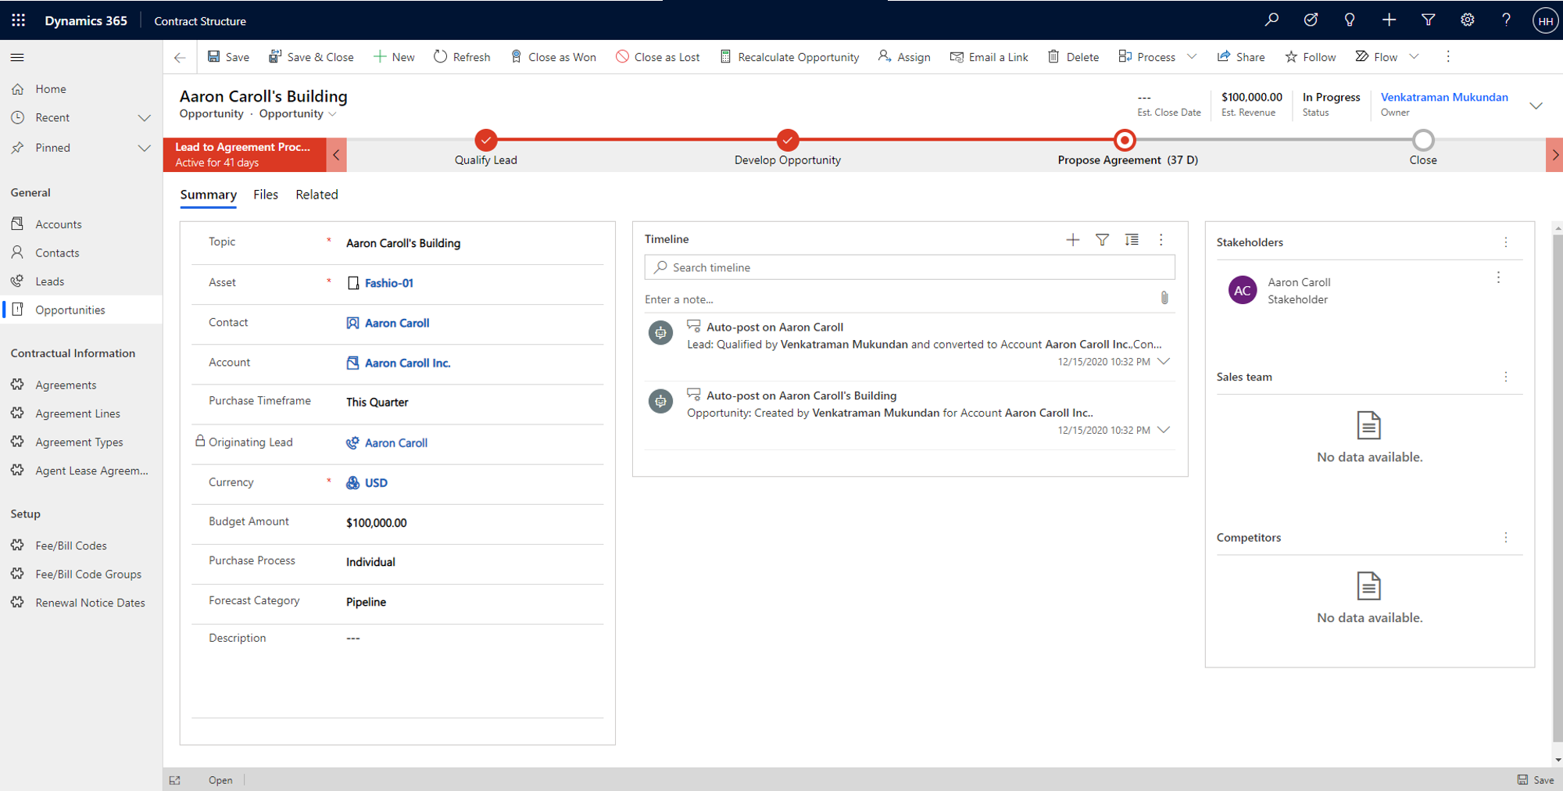Open the Flow dropdown arrow

coord(1414,56)
